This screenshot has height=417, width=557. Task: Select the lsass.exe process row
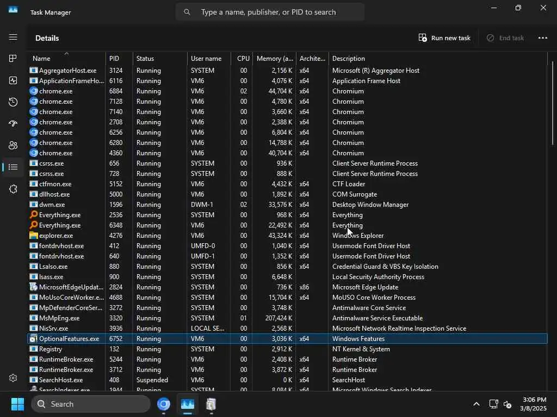(x=287, y=276)
